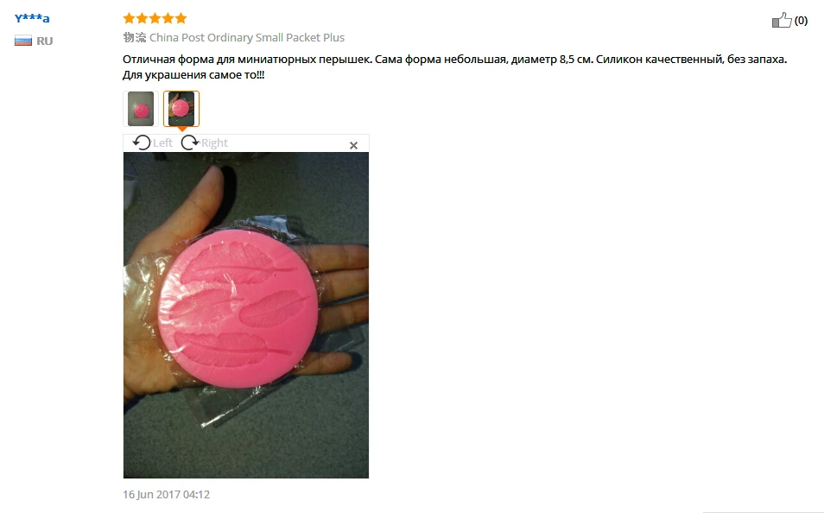Click the China Post Ordinary Small Packet Plus text
The image size is (824, 513).
247,37
